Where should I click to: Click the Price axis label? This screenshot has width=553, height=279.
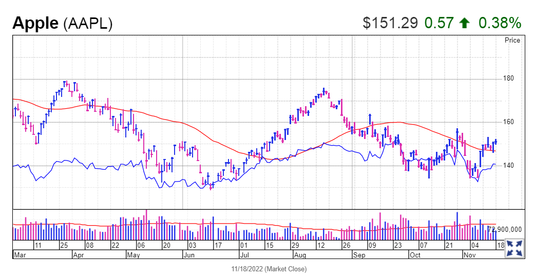(512, 40)
